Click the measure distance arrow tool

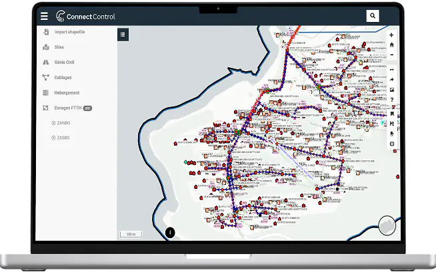(391, 70)
